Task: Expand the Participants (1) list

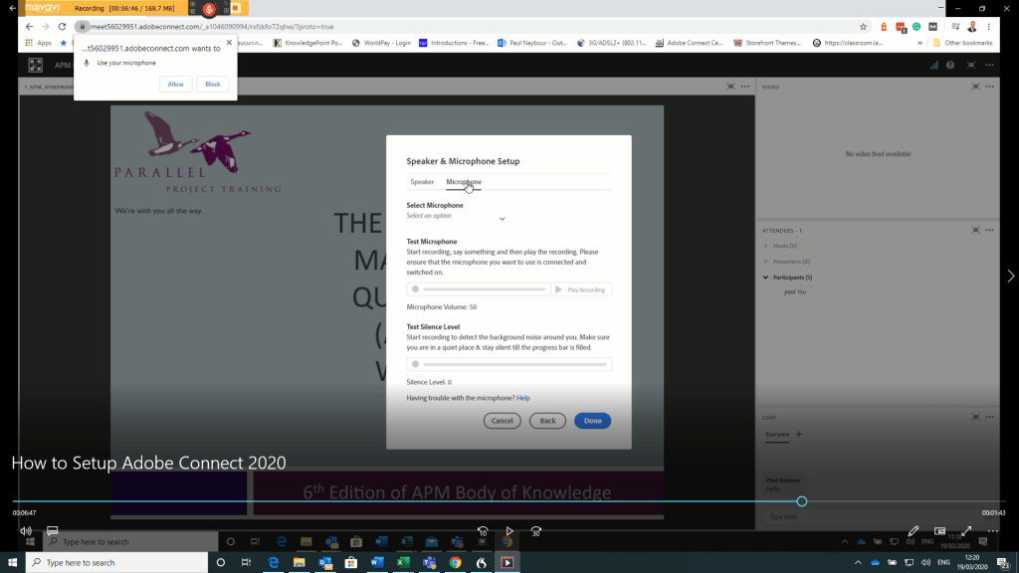Action: pyautogui.click(x=765, y=278)
